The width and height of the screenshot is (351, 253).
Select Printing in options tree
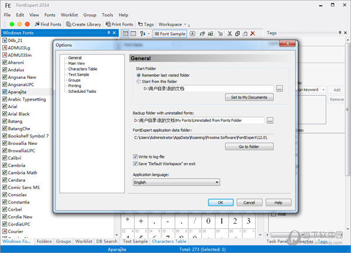coord(75,86)
